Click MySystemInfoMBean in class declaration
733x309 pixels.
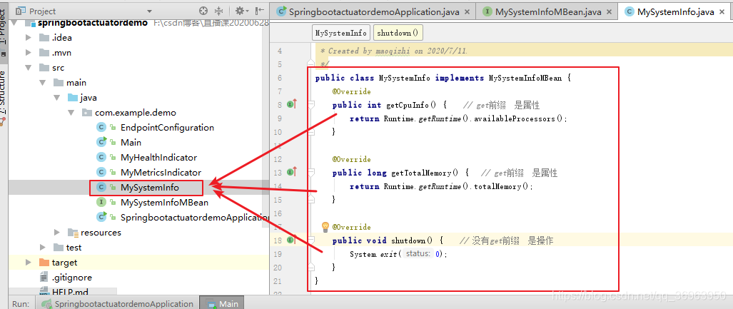525,78
